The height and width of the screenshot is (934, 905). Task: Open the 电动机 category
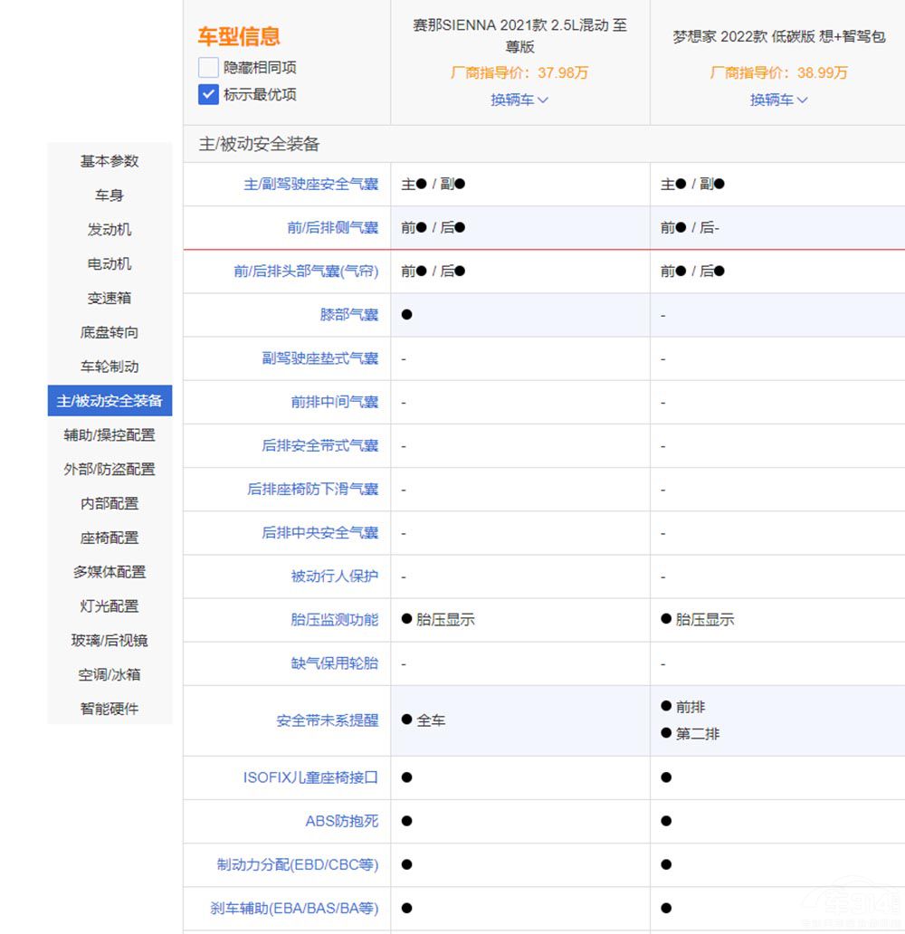(x=109, y=264)
